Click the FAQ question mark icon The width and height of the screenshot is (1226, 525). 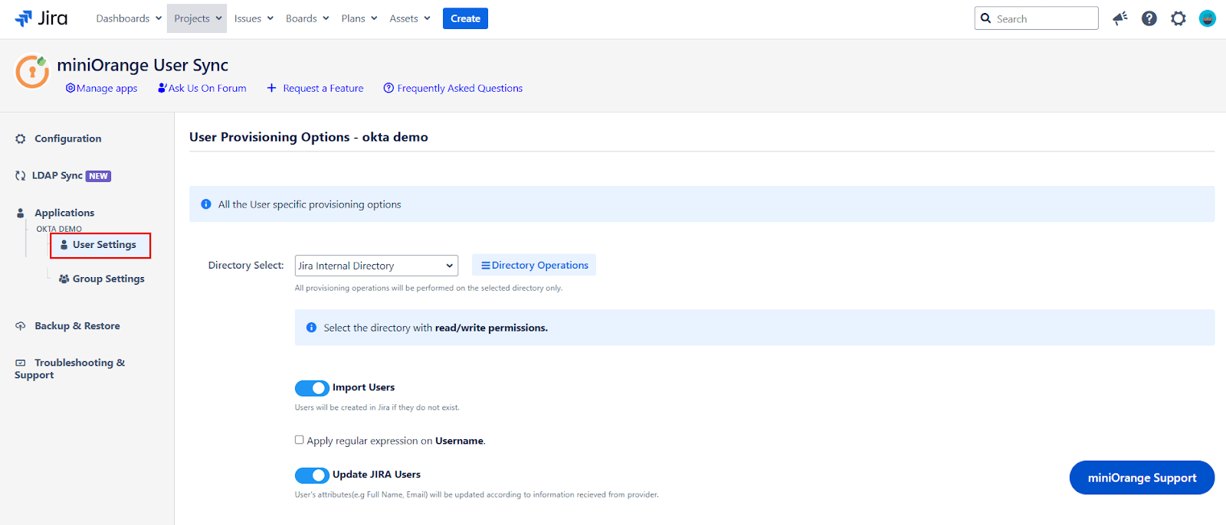[388, 88]
